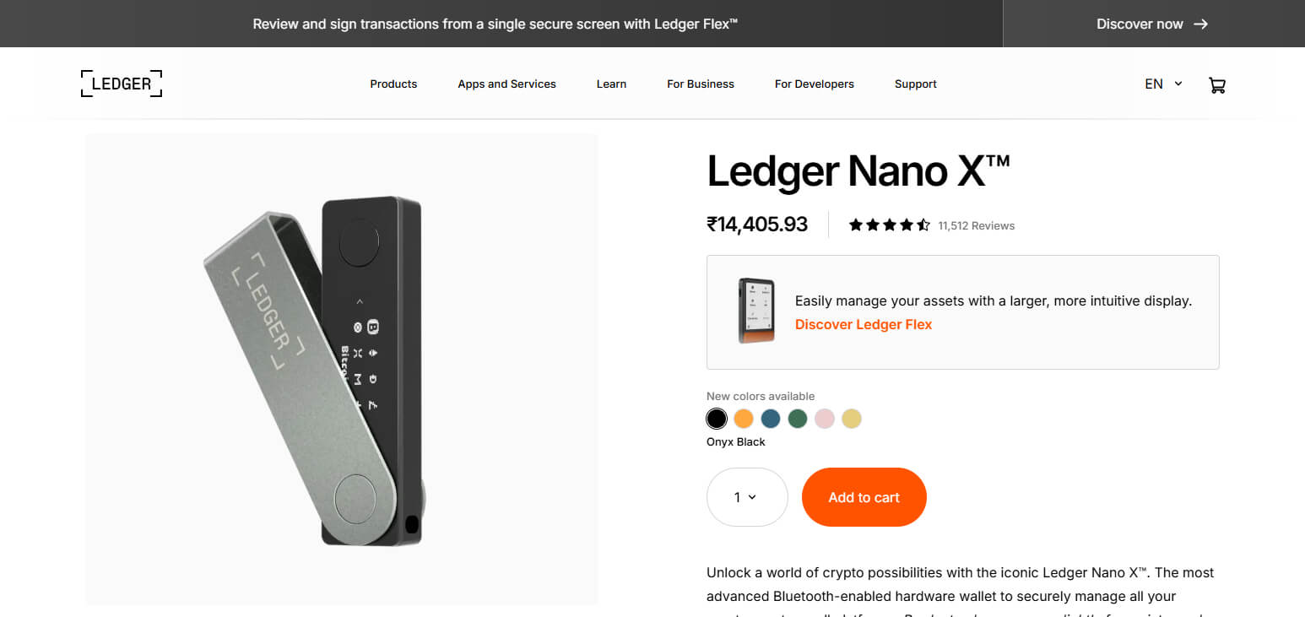Select the orange color swatch
Image resolution: width=1305 pixels, height=617 pixels.
pyautogui.click(x=743, y=418)
